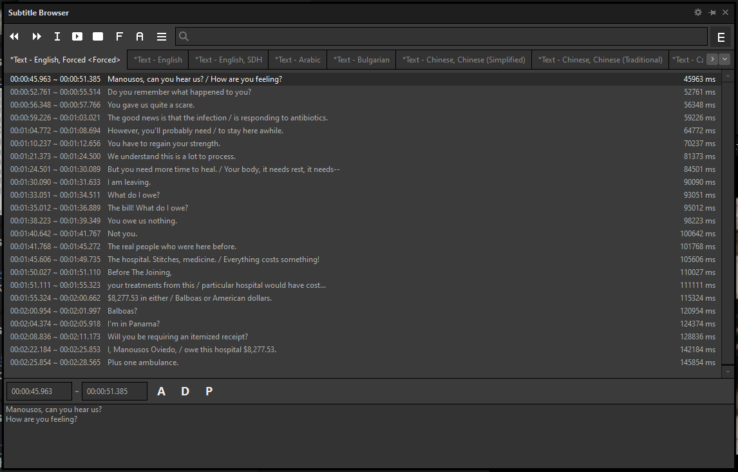Close the Subtitle Browser panel
The height and width of the screenshot is (472, 738).
(x=725, y=13)
